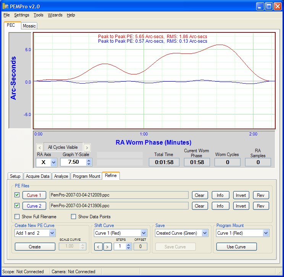
Task: Click the Curve 2 filename field
Action: [119, 206]
